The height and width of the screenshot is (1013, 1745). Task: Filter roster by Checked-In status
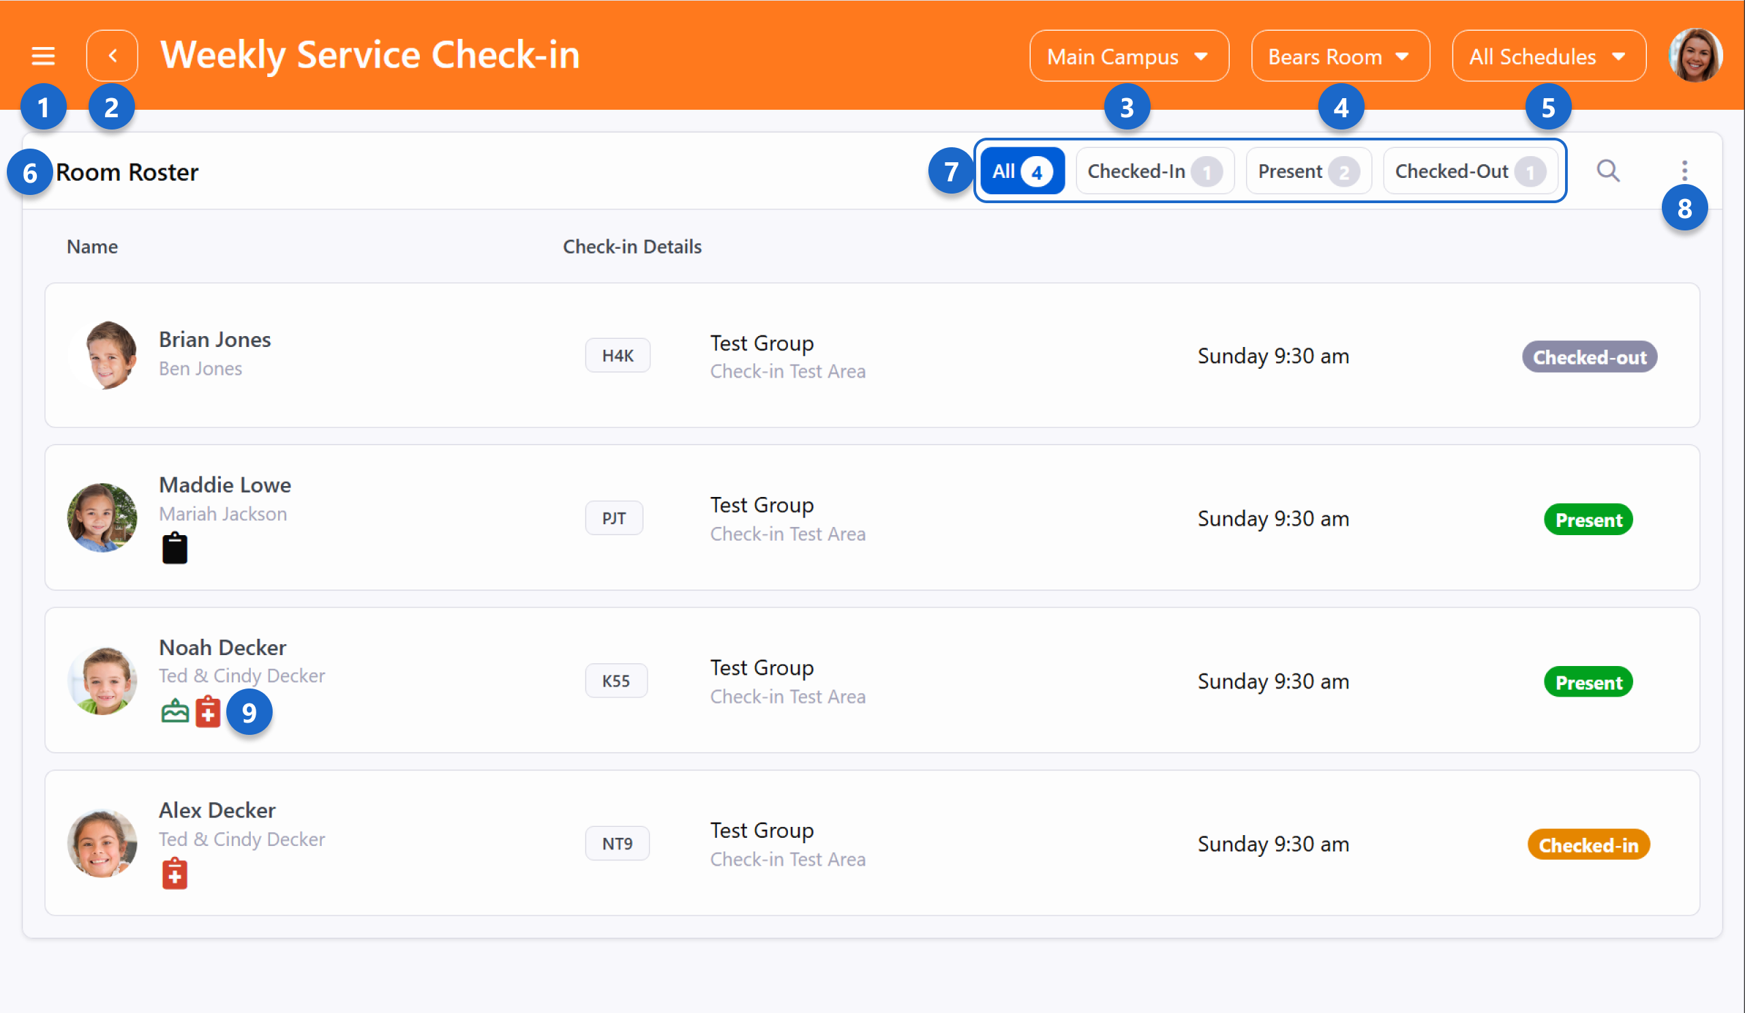pos(1153,171)
